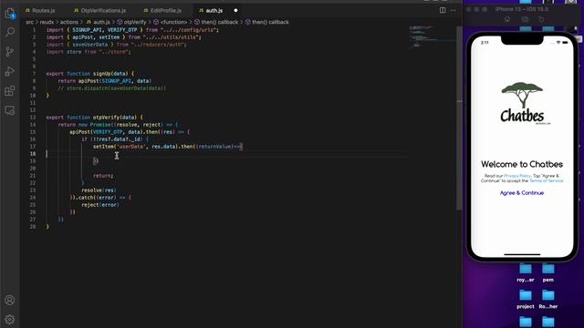Open the editor More Actions ellipsis menu
This screenshot has width=584, height=328.
(x=453, y=10)
